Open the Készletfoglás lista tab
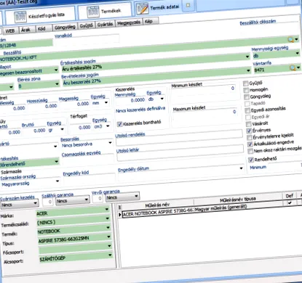Screen dimensions: 302x283 (x=40, y=16)
